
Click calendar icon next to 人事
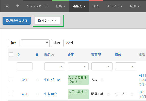[102, 80]
